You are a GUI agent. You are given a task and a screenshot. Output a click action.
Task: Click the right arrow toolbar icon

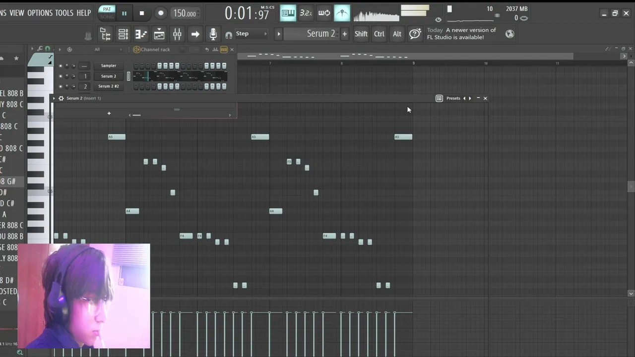coord(195,34)
